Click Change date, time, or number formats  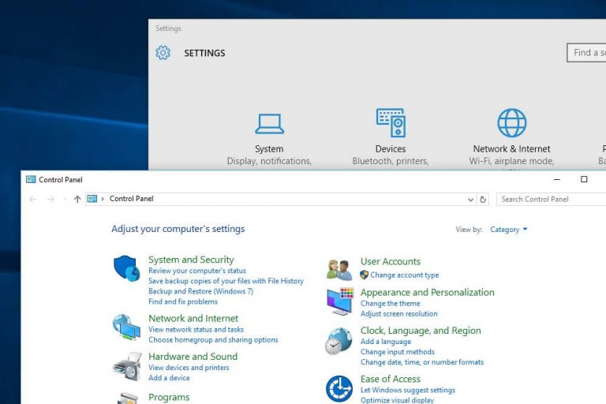422,362
